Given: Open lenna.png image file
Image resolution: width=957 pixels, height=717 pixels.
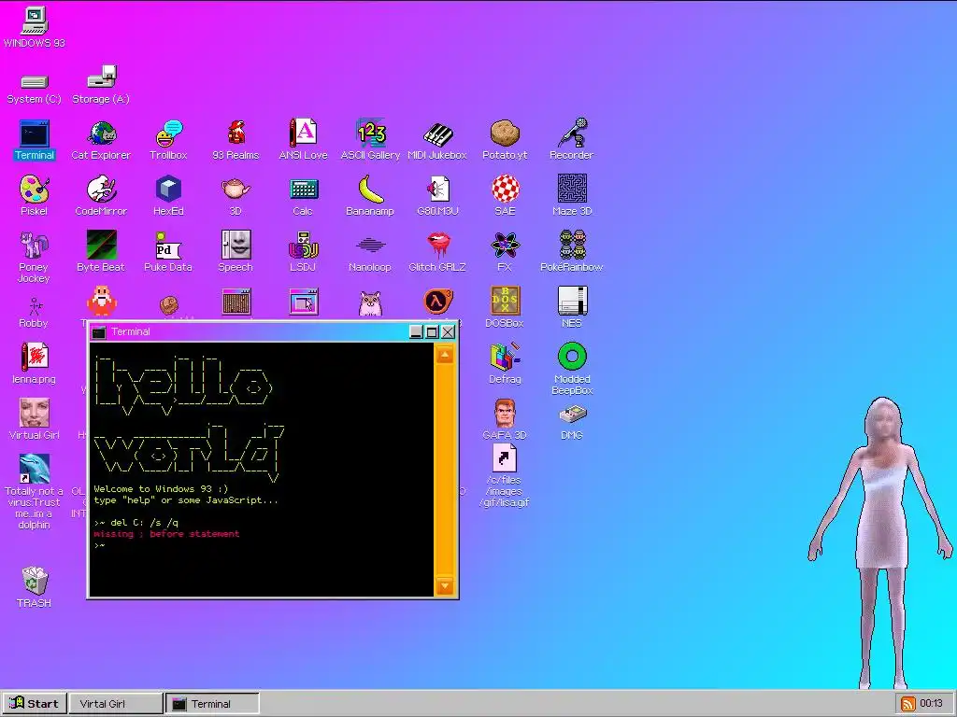Looking at the screenshot, I should pos(35,363).
